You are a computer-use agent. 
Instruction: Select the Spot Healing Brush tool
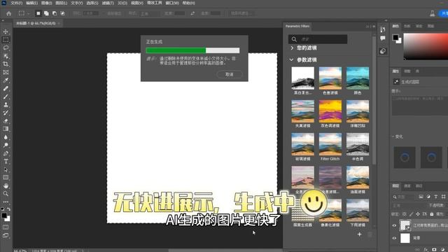tap(6, 89)
